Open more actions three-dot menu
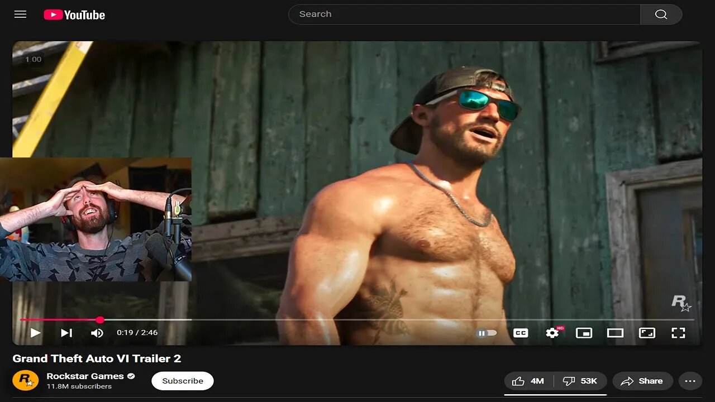The image size is (715, 402). tap(690, 381)
